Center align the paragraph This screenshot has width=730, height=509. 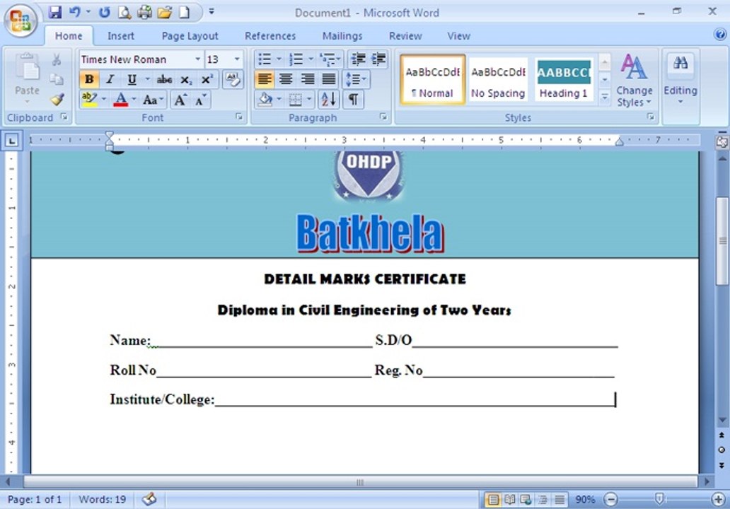(286, 79)
